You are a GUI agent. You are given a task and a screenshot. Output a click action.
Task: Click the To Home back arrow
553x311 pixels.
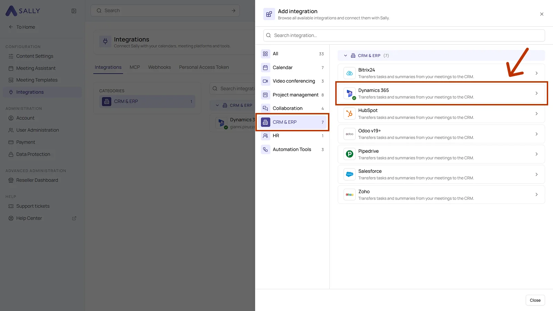[11, 27]
